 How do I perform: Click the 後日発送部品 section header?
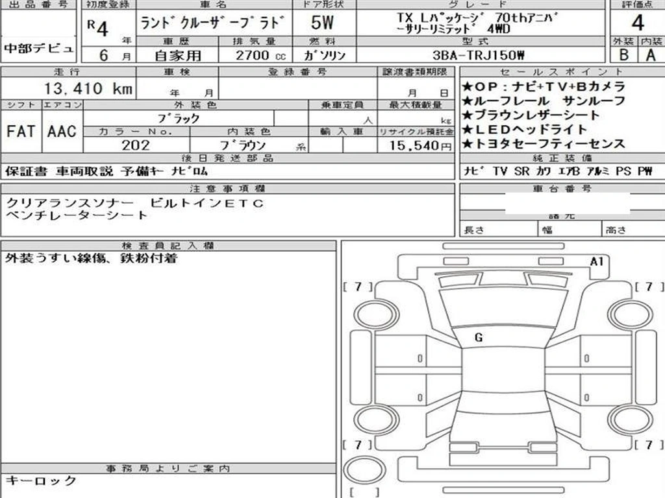click(x=228, y=158)
